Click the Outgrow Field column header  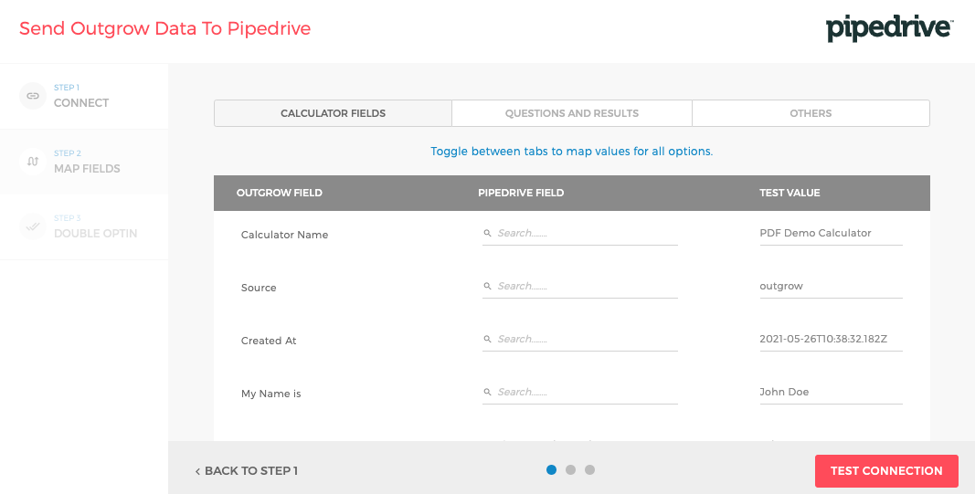coord(280,193)
